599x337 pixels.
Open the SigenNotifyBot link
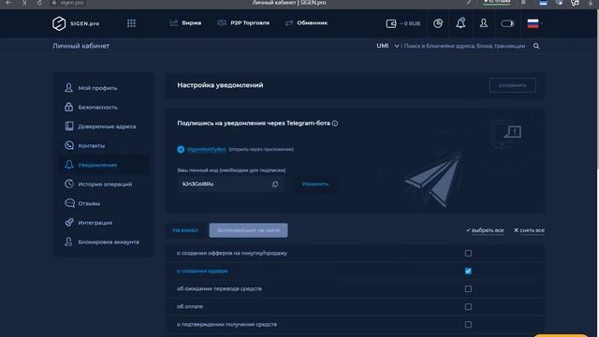[206, 150]
